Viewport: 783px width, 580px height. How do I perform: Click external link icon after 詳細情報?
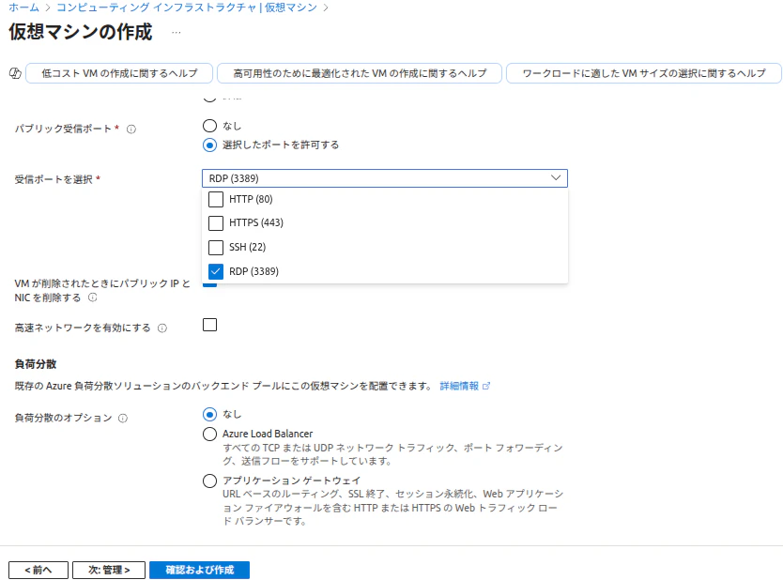pyautogui.click(x=486, y=386)
